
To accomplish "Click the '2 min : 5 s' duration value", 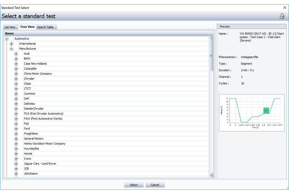I will [247, 70].
